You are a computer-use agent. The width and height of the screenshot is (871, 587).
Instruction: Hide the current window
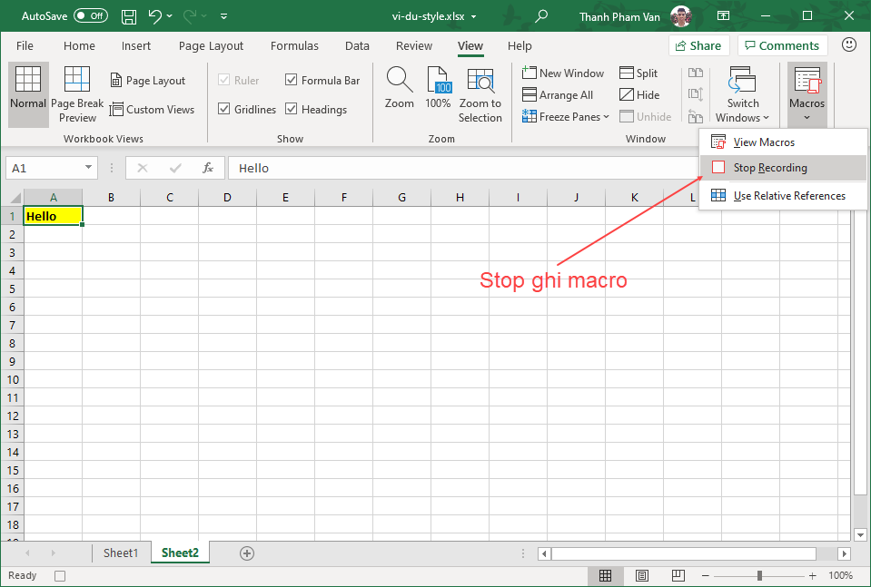(639, 95)
